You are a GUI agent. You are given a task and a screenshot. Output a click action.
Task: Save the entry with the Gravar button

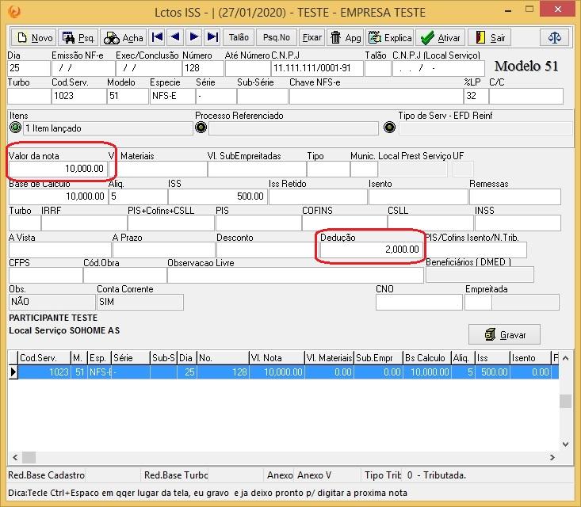click(x=504, y=335)
